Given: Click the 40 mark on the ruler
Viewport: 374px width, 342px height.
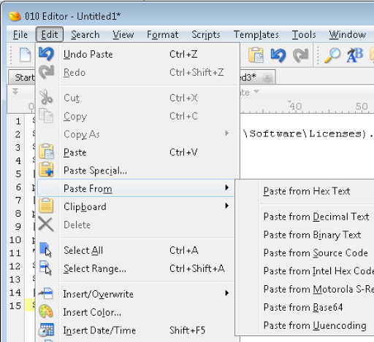Looking at the screenshot, I should click(296, 106).
